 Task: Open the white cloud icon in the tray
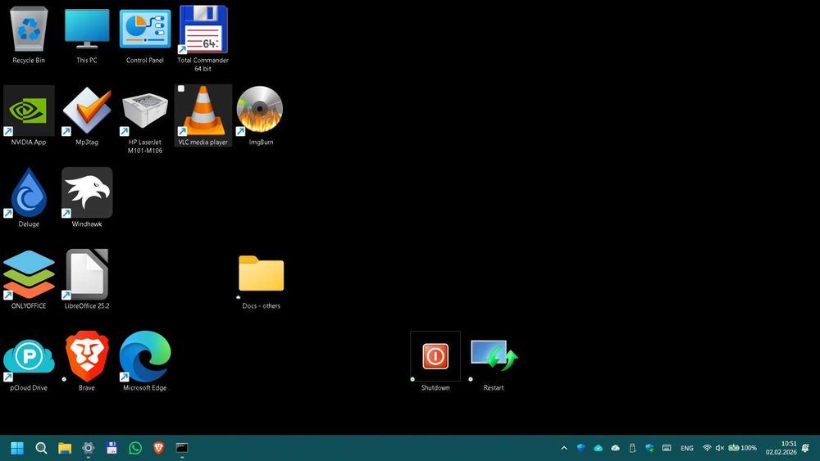pos(616,448)
